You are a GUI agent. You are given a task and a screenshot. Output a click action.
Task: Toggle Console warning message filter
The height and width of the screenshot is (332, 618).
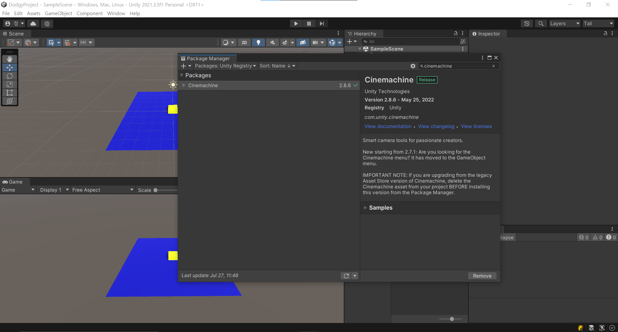pyautogui.click(x=597, y=237)
